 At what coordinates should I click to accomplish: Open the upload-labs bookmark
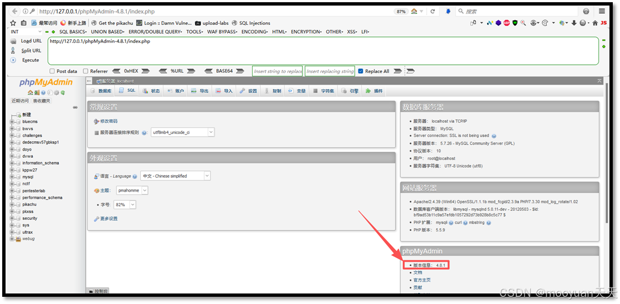[212, 23]
